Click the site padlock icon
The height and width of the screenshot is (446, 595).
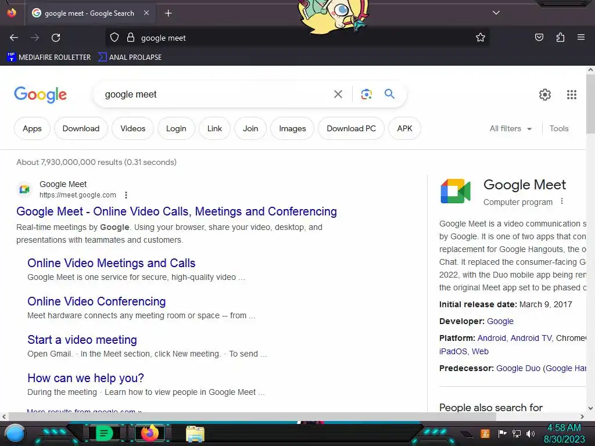[x=131, y=38]
